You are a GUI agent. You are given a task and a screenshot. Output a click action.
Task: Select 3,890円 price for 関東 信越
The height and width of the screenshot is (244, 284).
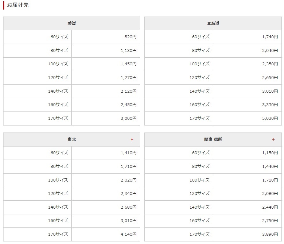click(270, 234)
